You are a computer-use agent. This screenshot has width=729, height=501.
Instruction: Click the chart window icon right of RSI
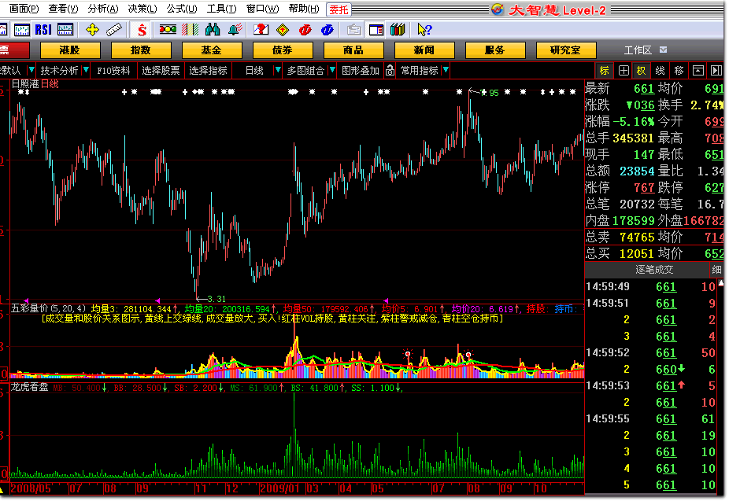[x=65, y=30]
